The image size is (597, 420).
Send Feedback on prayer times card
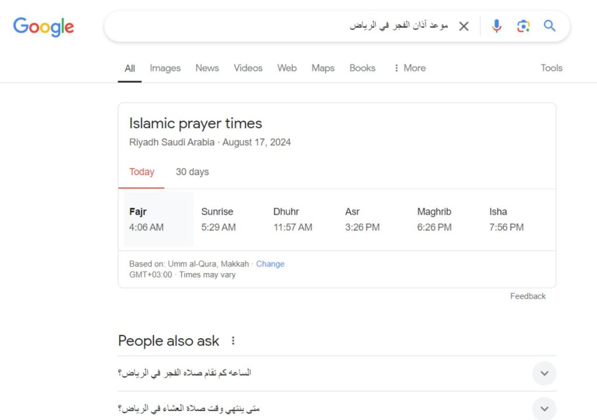pos(528,296)
